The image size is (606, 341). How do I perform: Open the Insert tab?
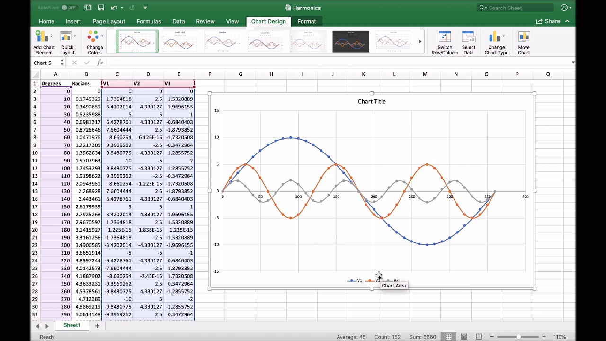(73, 21)
